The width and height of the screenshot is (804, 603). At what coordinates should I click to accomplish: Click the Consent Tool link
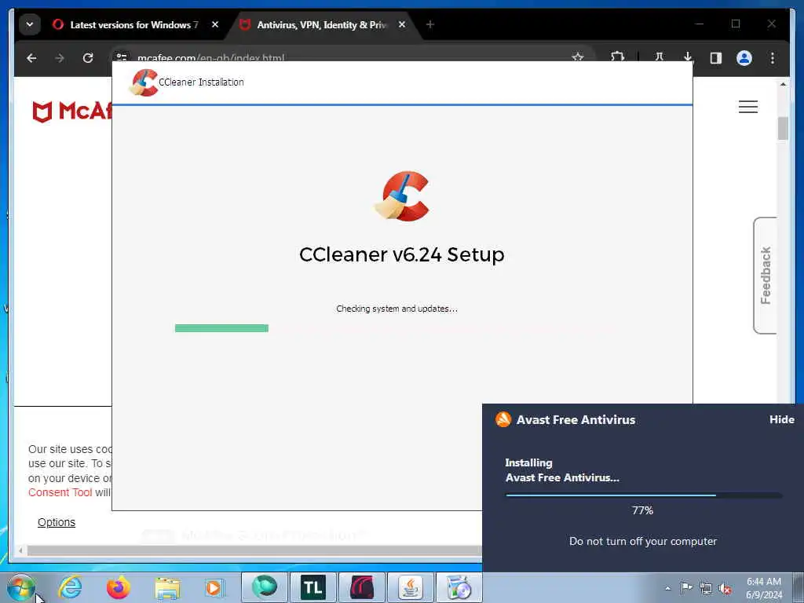coord(60,492)
